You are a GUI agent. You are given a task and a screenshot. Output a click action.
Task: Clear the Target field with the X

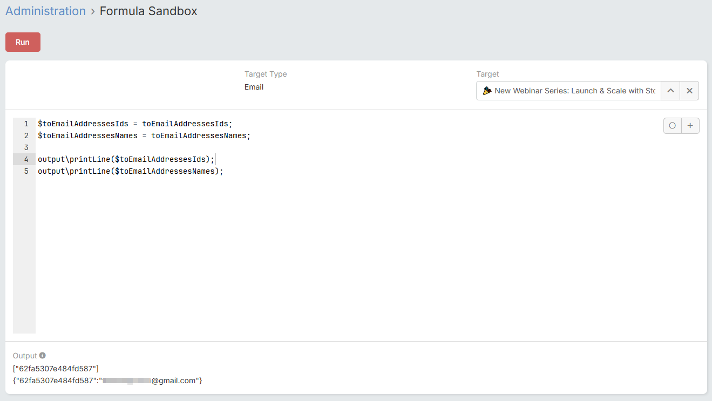coord(689,91)
